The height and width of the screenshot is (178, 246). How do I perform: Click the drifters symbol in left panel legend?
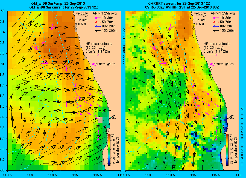click(93, 64)
